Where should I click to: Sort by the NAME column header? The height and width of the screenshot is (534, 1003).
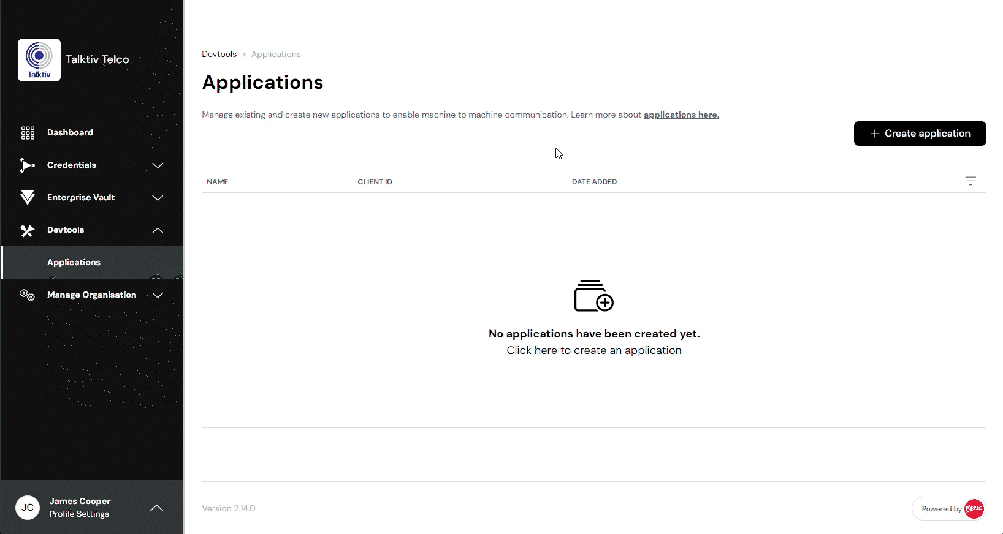[218, 182]
